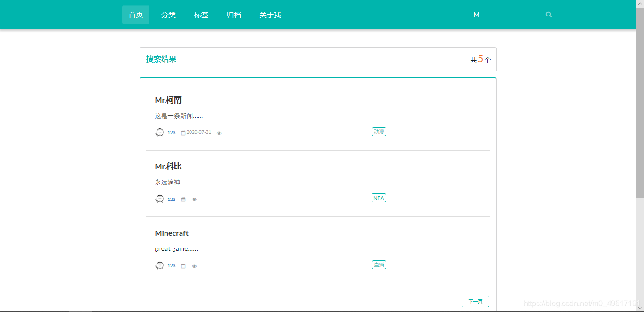Click the author avatar in Mr.柯南 post
This screenshot has height=312, width=644.
click(x=159, y=133)
